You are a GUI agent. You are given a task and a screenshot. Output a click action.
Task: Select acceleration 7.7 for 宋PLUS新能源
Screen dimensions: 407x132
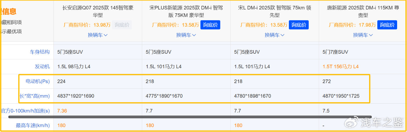click(x=149, y=111)
